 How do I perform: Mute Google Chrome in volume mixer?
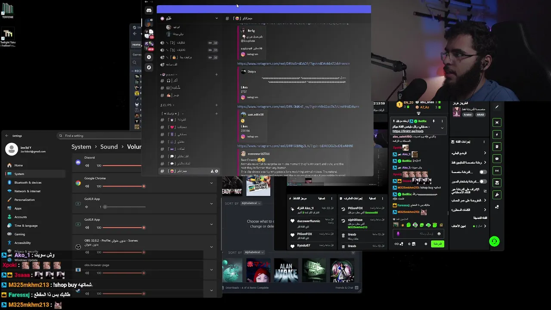87,186
